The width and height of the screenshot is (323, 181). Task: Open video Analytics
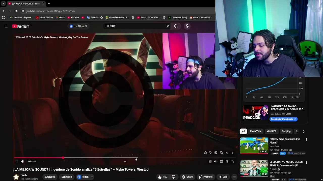(50, 177)
